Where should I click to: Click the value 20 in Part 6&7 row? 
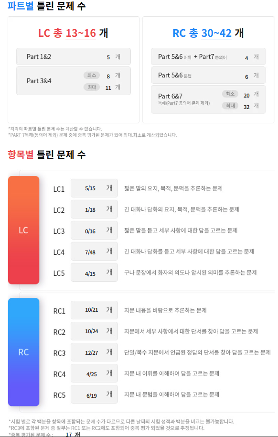coord(246,96)
